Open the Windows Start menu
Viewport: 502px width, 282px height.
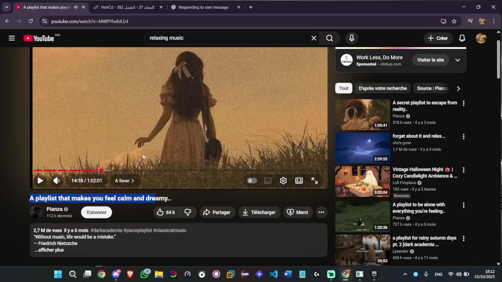(x=58, y=274)
